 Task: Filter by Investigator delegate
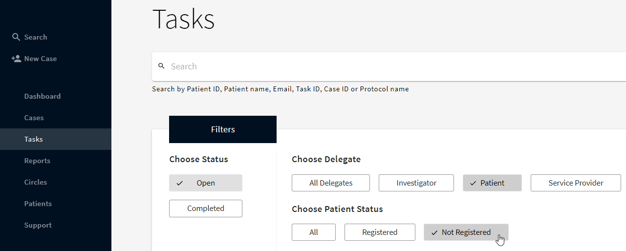coord(416,183)
